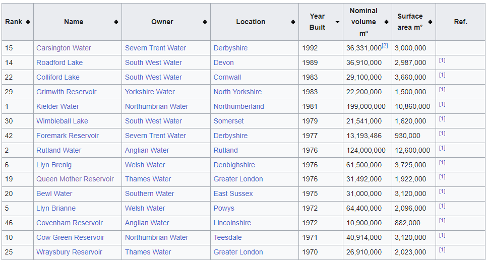Open Llyn Brianne link

click(x=56, y=208)
